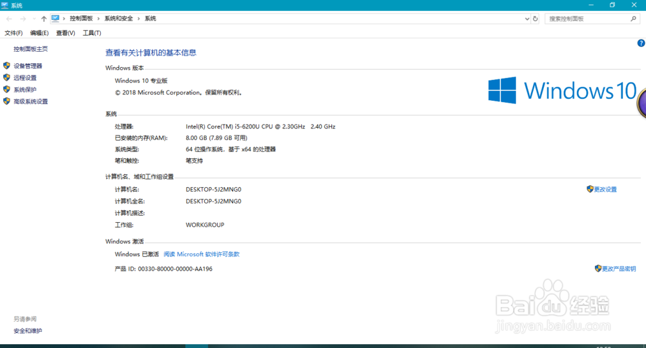Open 安全和维护 link
The image size is (646, 348).
pos(28,331)
